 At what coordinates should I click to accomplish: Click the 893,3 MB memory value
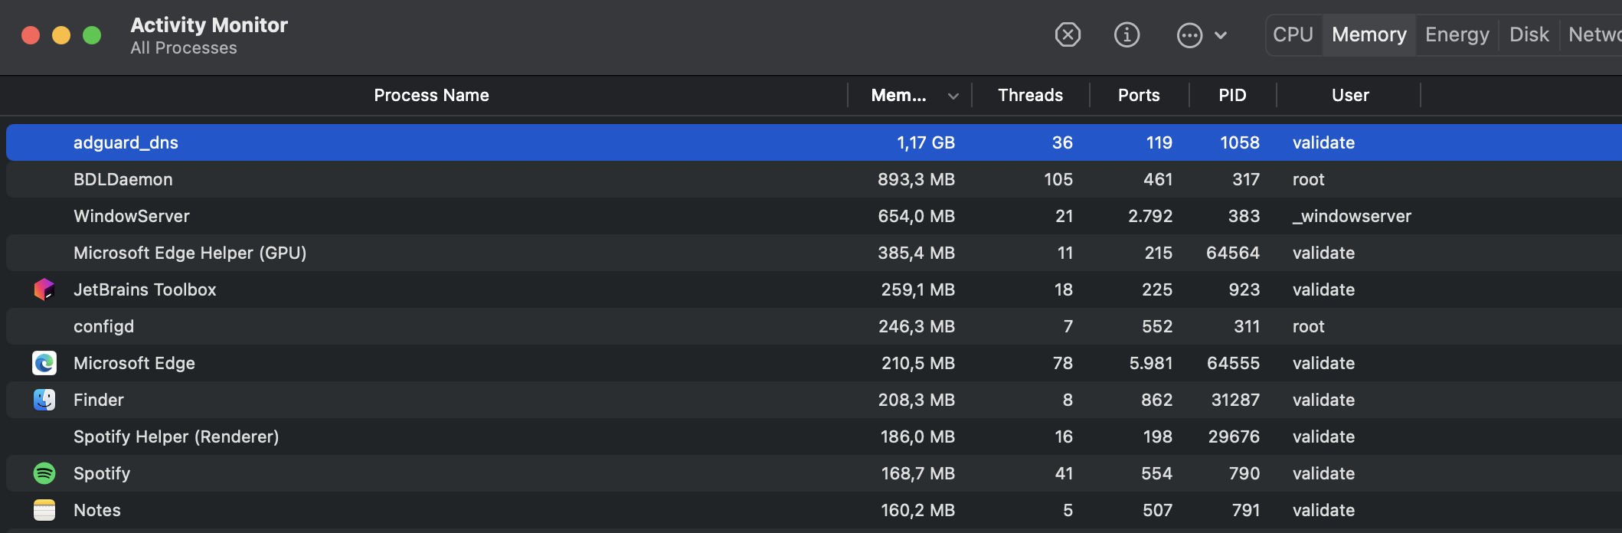(916, 179)
